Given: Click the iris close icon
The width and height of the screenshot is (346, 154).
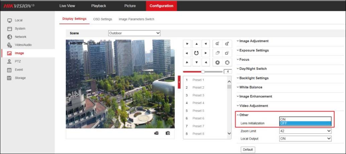Looking at the screenshot, I should pyautogui.click(x=217, y=62).
